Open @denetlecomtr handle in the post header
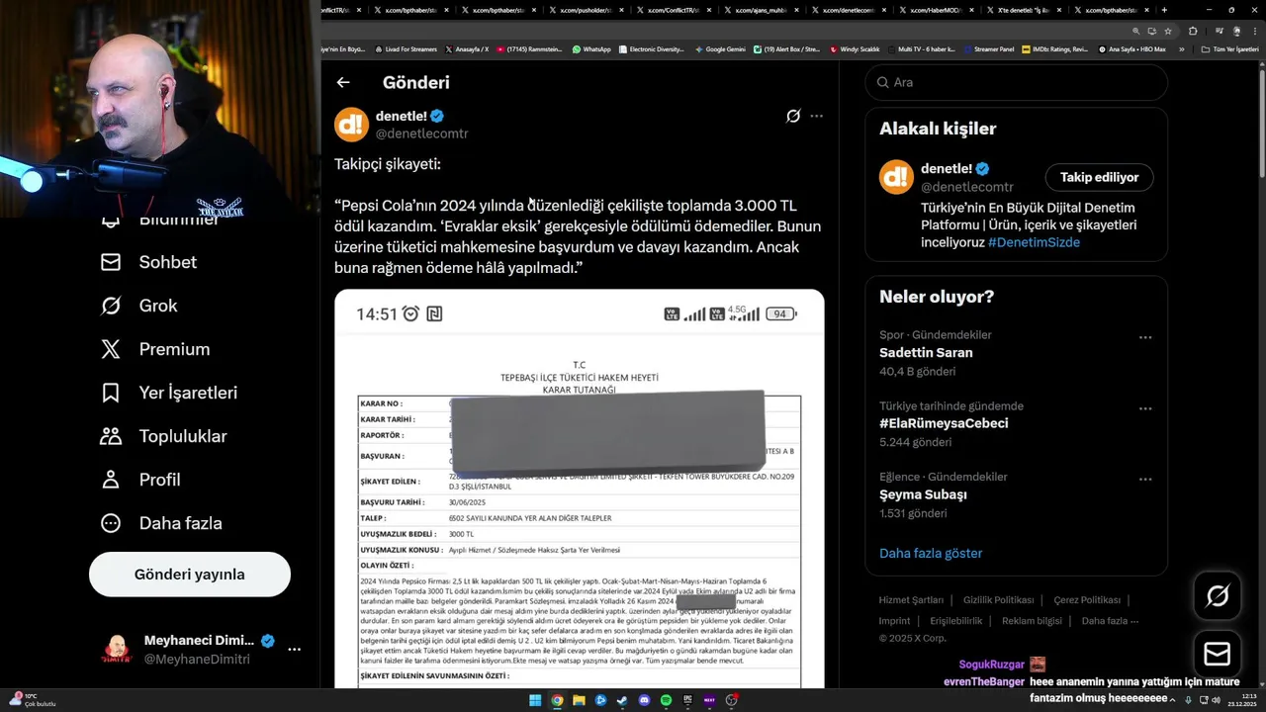The width and height of the screenshot is (1266, 712). [422, 133]
